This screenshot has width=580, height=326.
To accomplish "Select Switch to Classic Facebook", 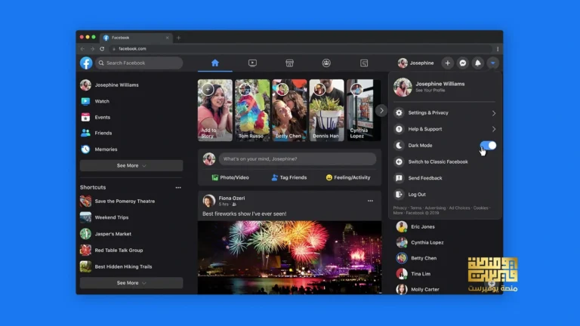I will [x=438, y=161].
